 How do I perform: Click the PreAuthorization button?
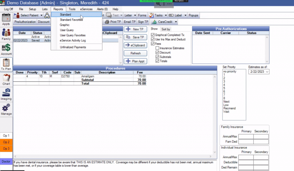tap(25, 22)
